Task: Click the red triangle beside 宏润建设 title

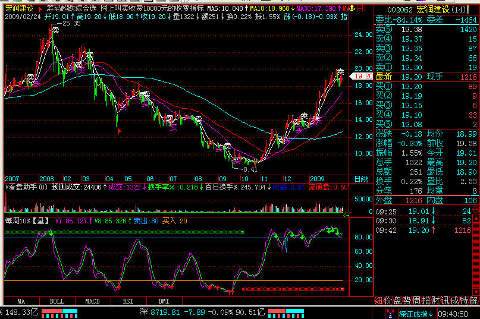Action: [x=40, y=9]
